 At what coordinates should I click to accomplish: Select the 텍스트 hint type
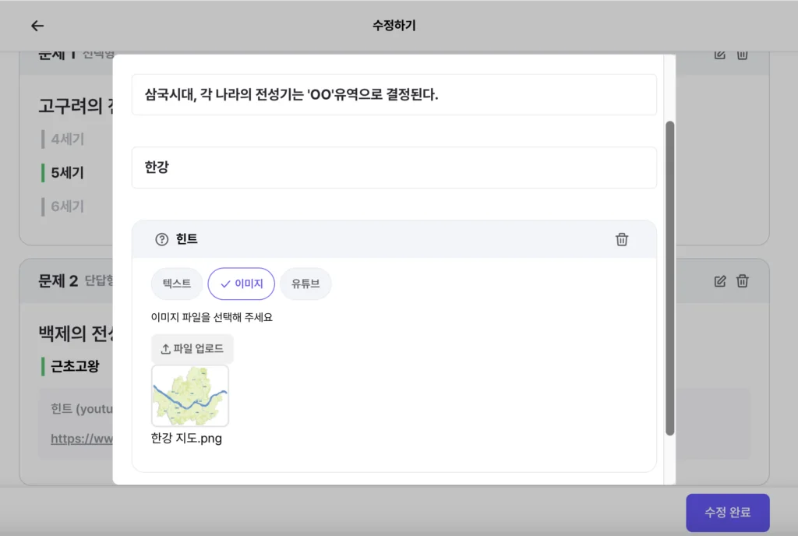176,284
